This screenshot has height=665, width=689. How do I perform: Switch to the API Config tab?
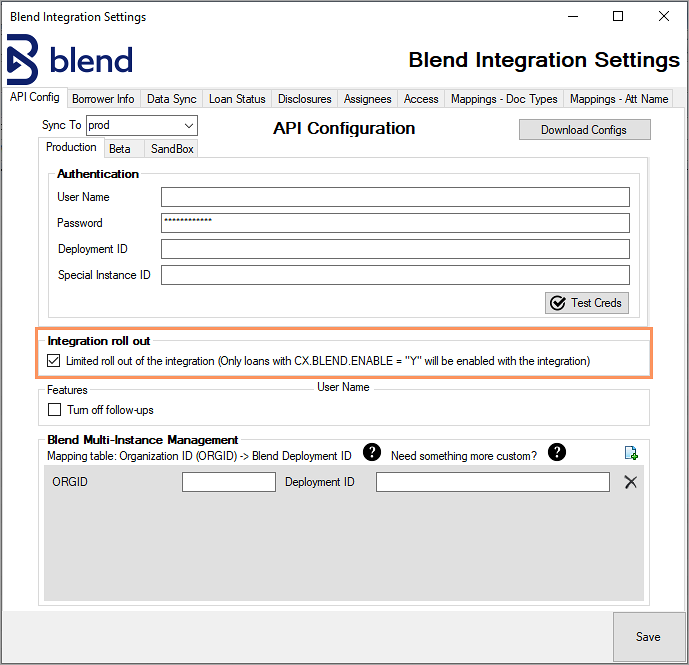tap(34, 97)
